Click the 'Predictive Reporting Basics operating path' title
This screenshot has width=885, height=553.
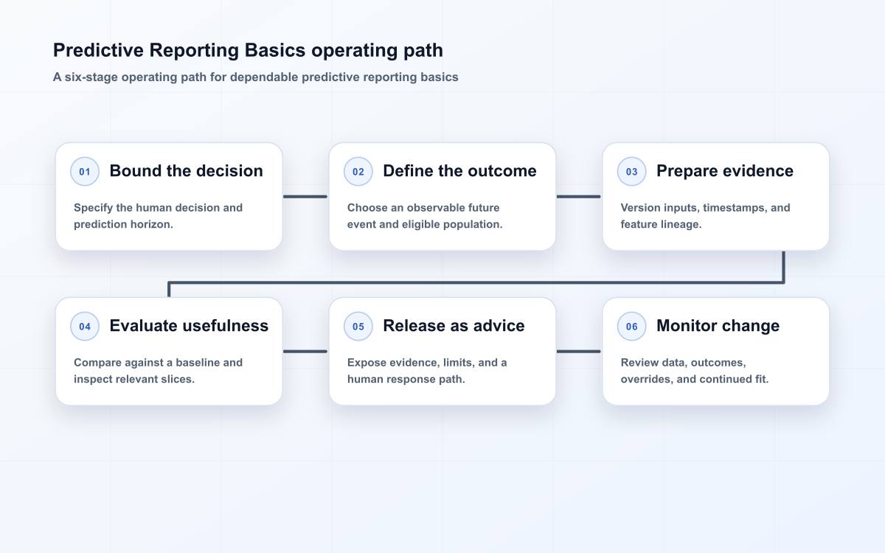pos(249,50)
